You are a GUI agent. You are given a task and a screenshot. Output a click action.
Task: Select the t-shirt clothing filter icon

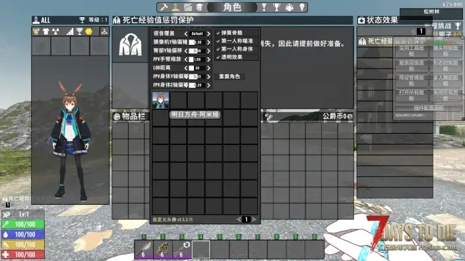(x=46, y=32)
